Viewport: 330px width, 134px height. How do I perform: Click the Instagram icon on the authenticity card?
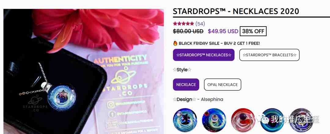111,105
